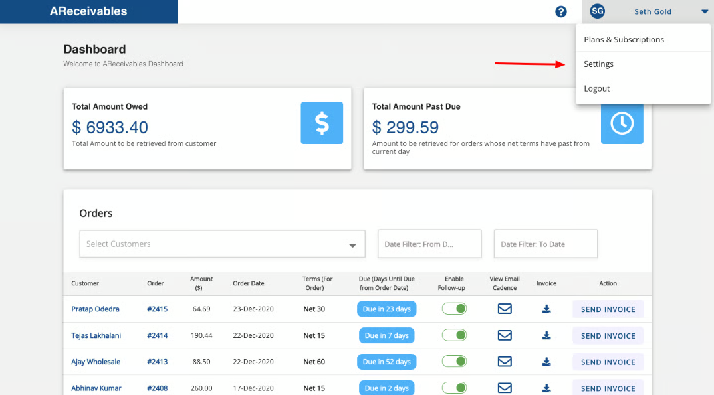The image size is (714, 395).
Task: Click the dollar sign Total Owed icon
Action: 322,123
